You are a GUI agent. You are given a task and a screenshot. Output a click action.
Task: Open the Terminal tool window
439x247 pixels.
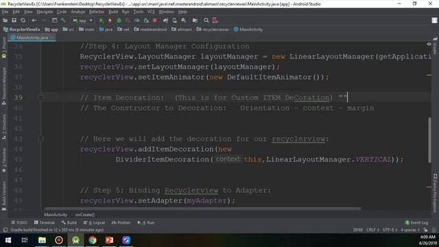click(44, 222)
